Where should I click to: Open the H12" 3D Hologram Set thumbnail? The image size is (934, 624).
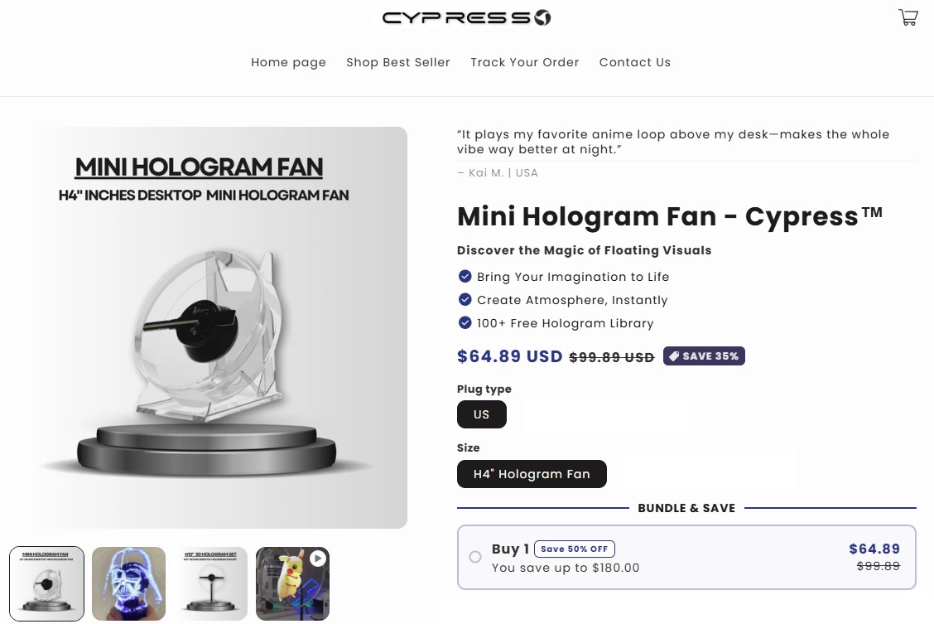pyautogui.click(x=210, y=583)
